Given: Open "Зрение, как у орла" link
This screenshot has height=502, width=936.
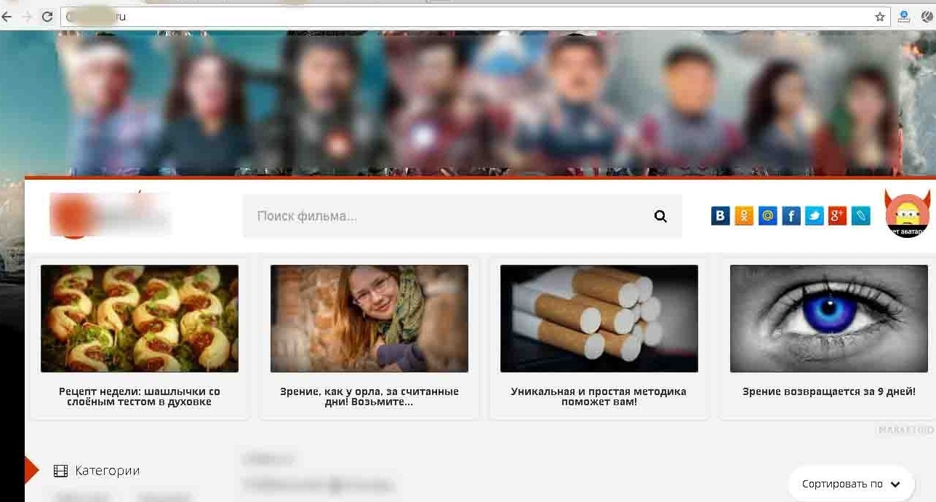Looking at the screenshot, I should [369, 397].
